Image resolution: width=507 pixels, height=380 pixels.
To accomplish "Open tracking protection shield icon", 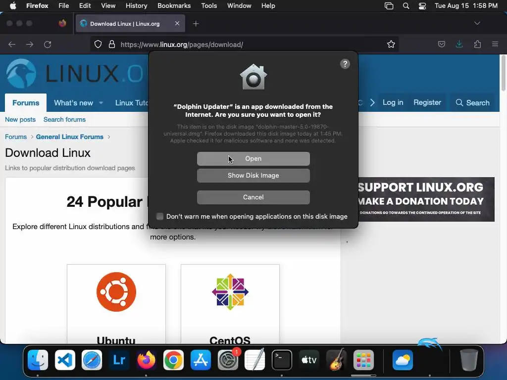I will (x=98, y=44).
